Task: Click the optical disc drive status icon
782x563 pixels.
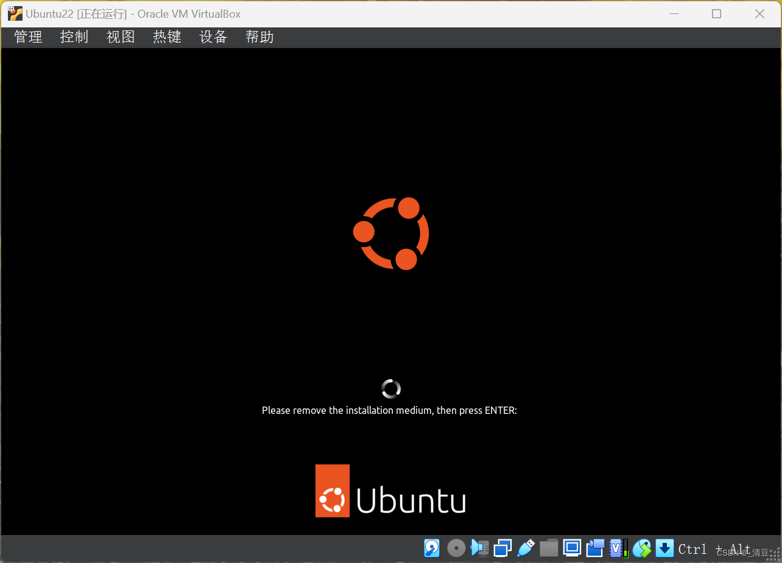Action: pos(456,548)
